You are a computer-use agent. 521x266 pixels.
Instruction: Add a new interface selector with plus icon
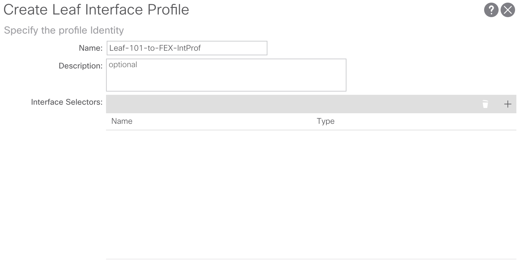[x=507, y=104]
